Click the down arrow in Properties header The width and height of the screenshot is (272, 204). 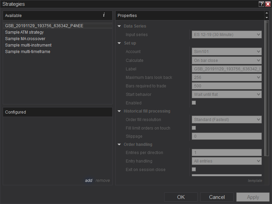267,18
